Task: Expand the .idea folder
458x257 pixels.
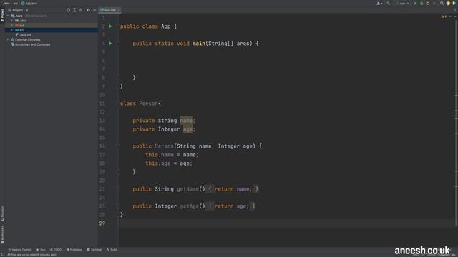Action: point(12,21)
